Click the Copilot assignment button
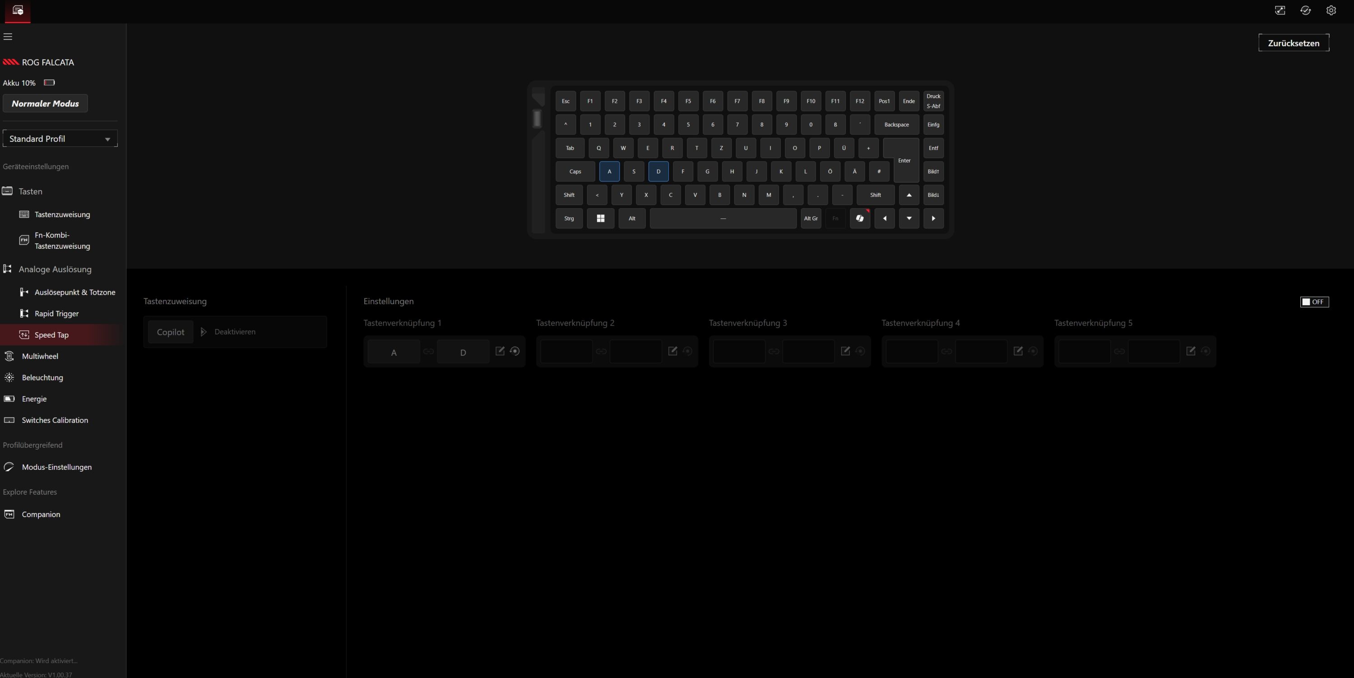 coord(170,332)
